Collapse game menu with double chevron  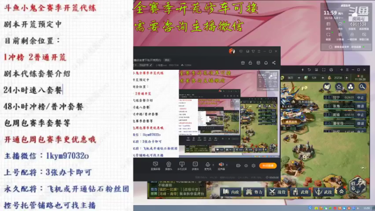click(x=342, y=191)
